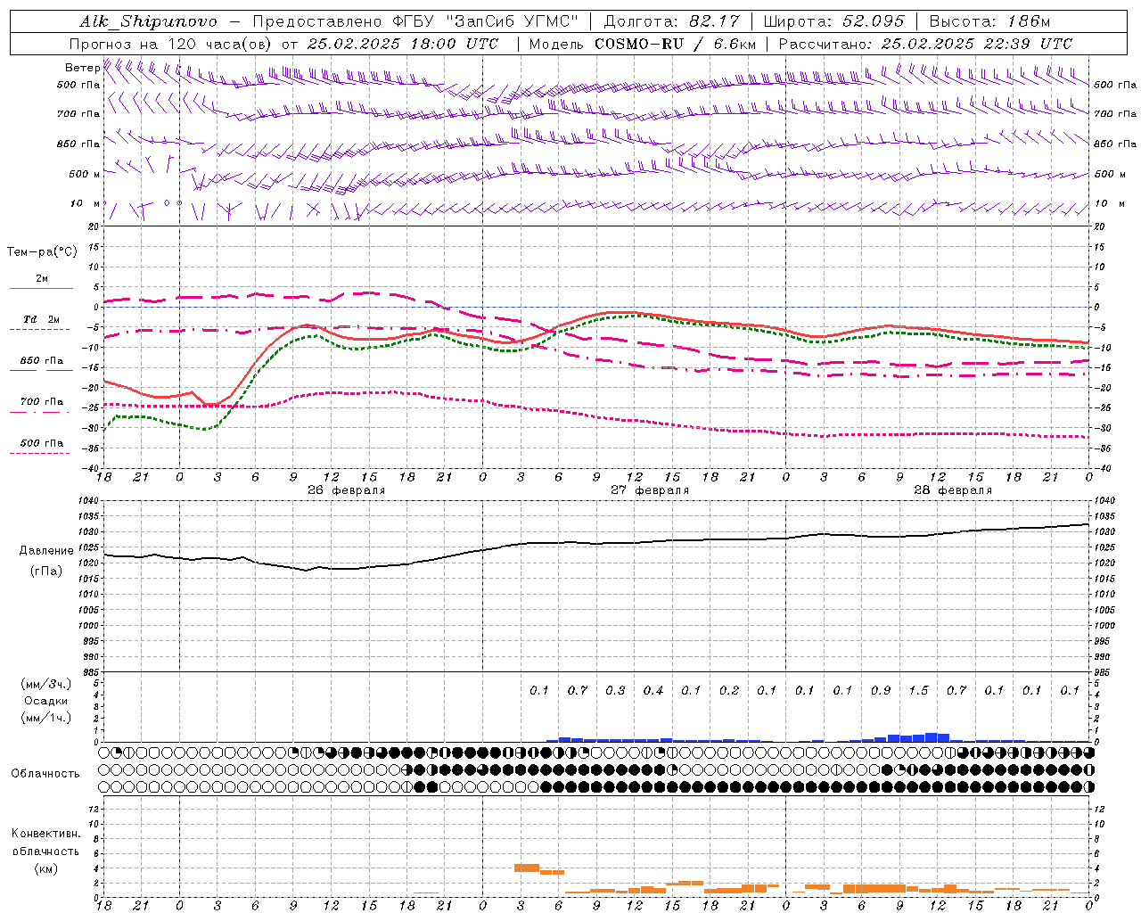Click the 'Осадки' precipitation label

point(46,701)
